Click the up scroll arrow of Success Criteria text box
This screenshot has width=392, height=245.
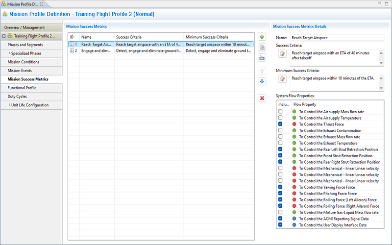(381, 53)
